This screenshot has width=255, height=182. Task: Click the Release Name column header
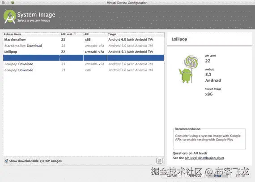[13, 34]
